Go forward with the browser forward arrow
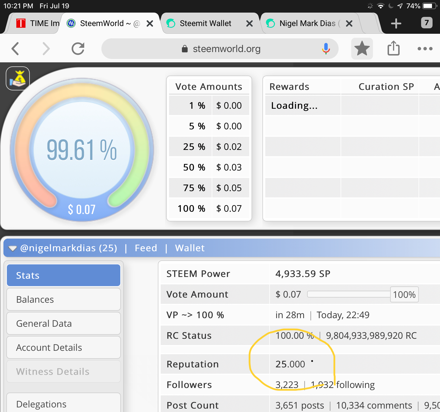The width and height of the screenshot is (440, 412). coord(46,49)
